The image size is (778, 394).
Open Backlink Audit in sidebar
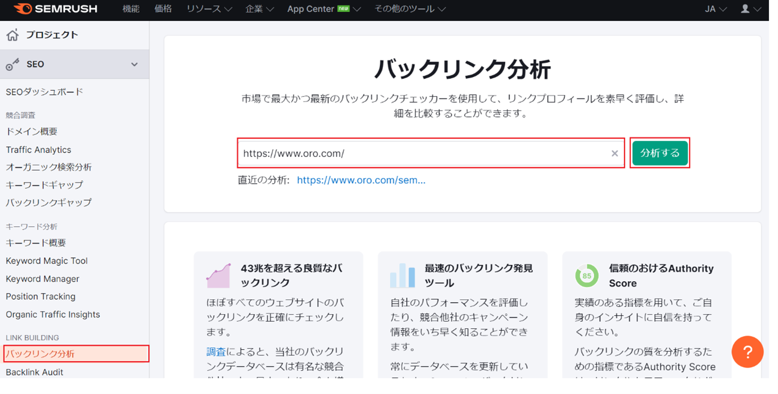[35, 372]
